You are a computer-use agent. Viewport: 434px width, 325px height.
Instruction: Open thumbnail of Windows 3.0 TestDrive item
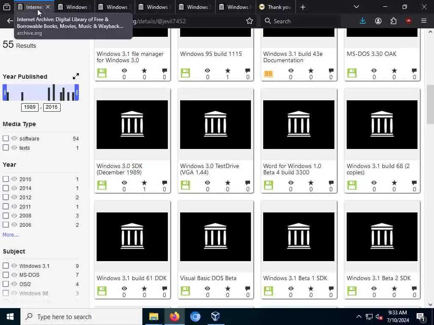point(215,125)
